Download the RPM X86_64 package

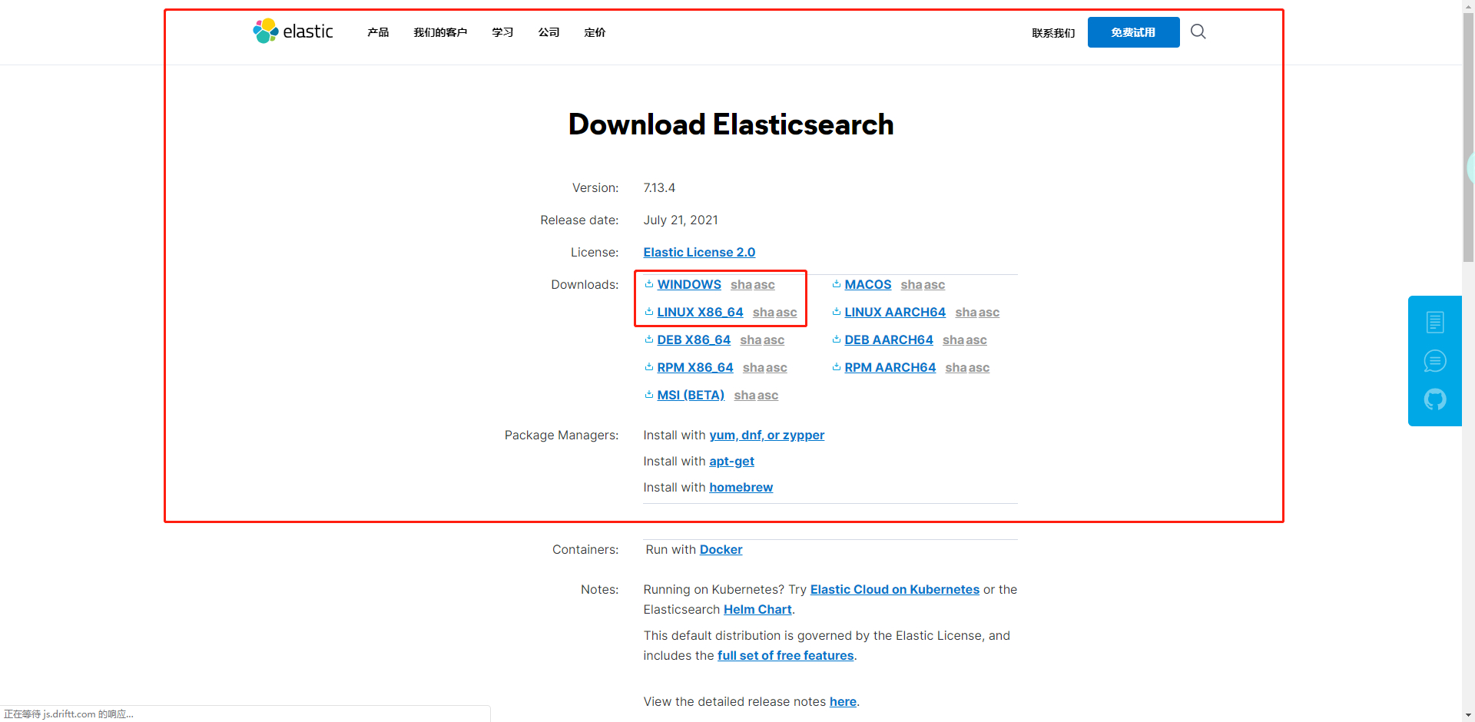(x=695, y=367)
